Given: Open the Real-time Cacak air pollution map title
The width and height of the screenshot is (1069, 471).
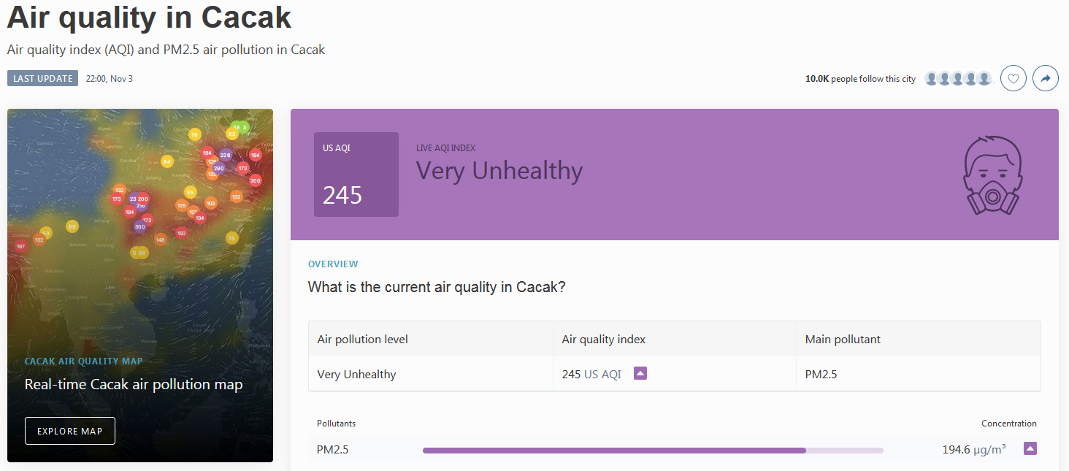Looking at the screenshot, I should click(x=134, y=384).
